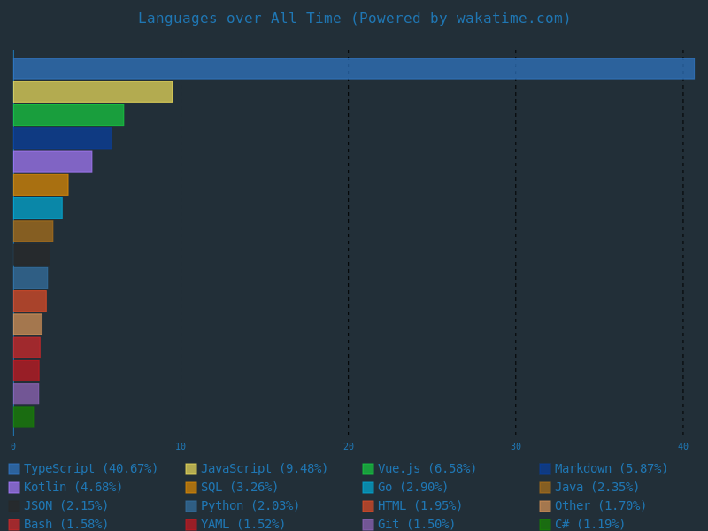Select the purple Kotlin bar
This screenshot has width=708, height=531.
[x=52, y=162]
